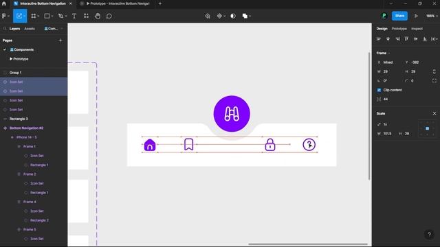The height and width of the screenshot is (247, 440).
Task: Click the mask contrast icon
Action: (x=233, y=16)
